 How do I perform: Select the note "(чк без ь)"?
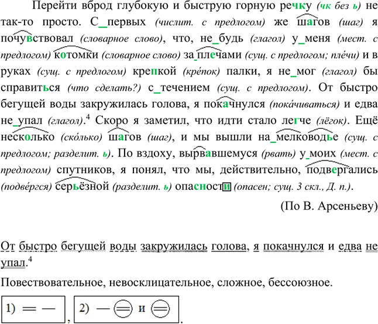338,6
